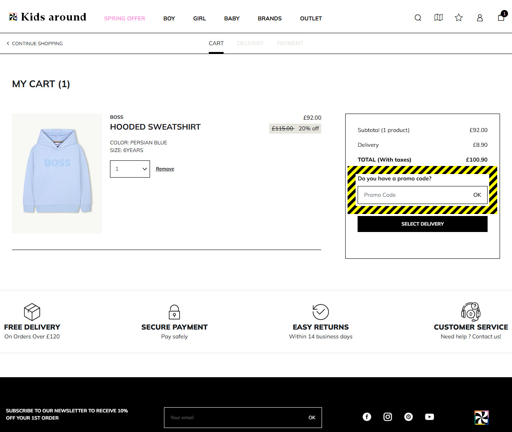
Task: Open the SPRING OFFER menu
Action: [124, 18]
